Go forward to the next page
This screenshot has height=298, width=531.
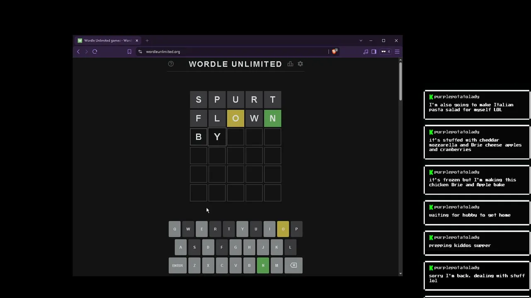point(86,52)
